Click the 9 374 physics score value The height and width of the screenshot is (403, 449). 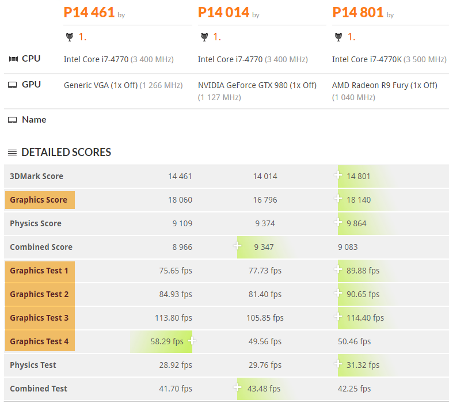tap(265, 223)
